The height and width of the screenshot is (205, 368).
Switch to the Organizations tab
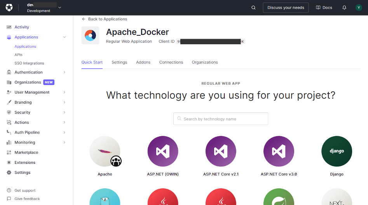[205, 62]
